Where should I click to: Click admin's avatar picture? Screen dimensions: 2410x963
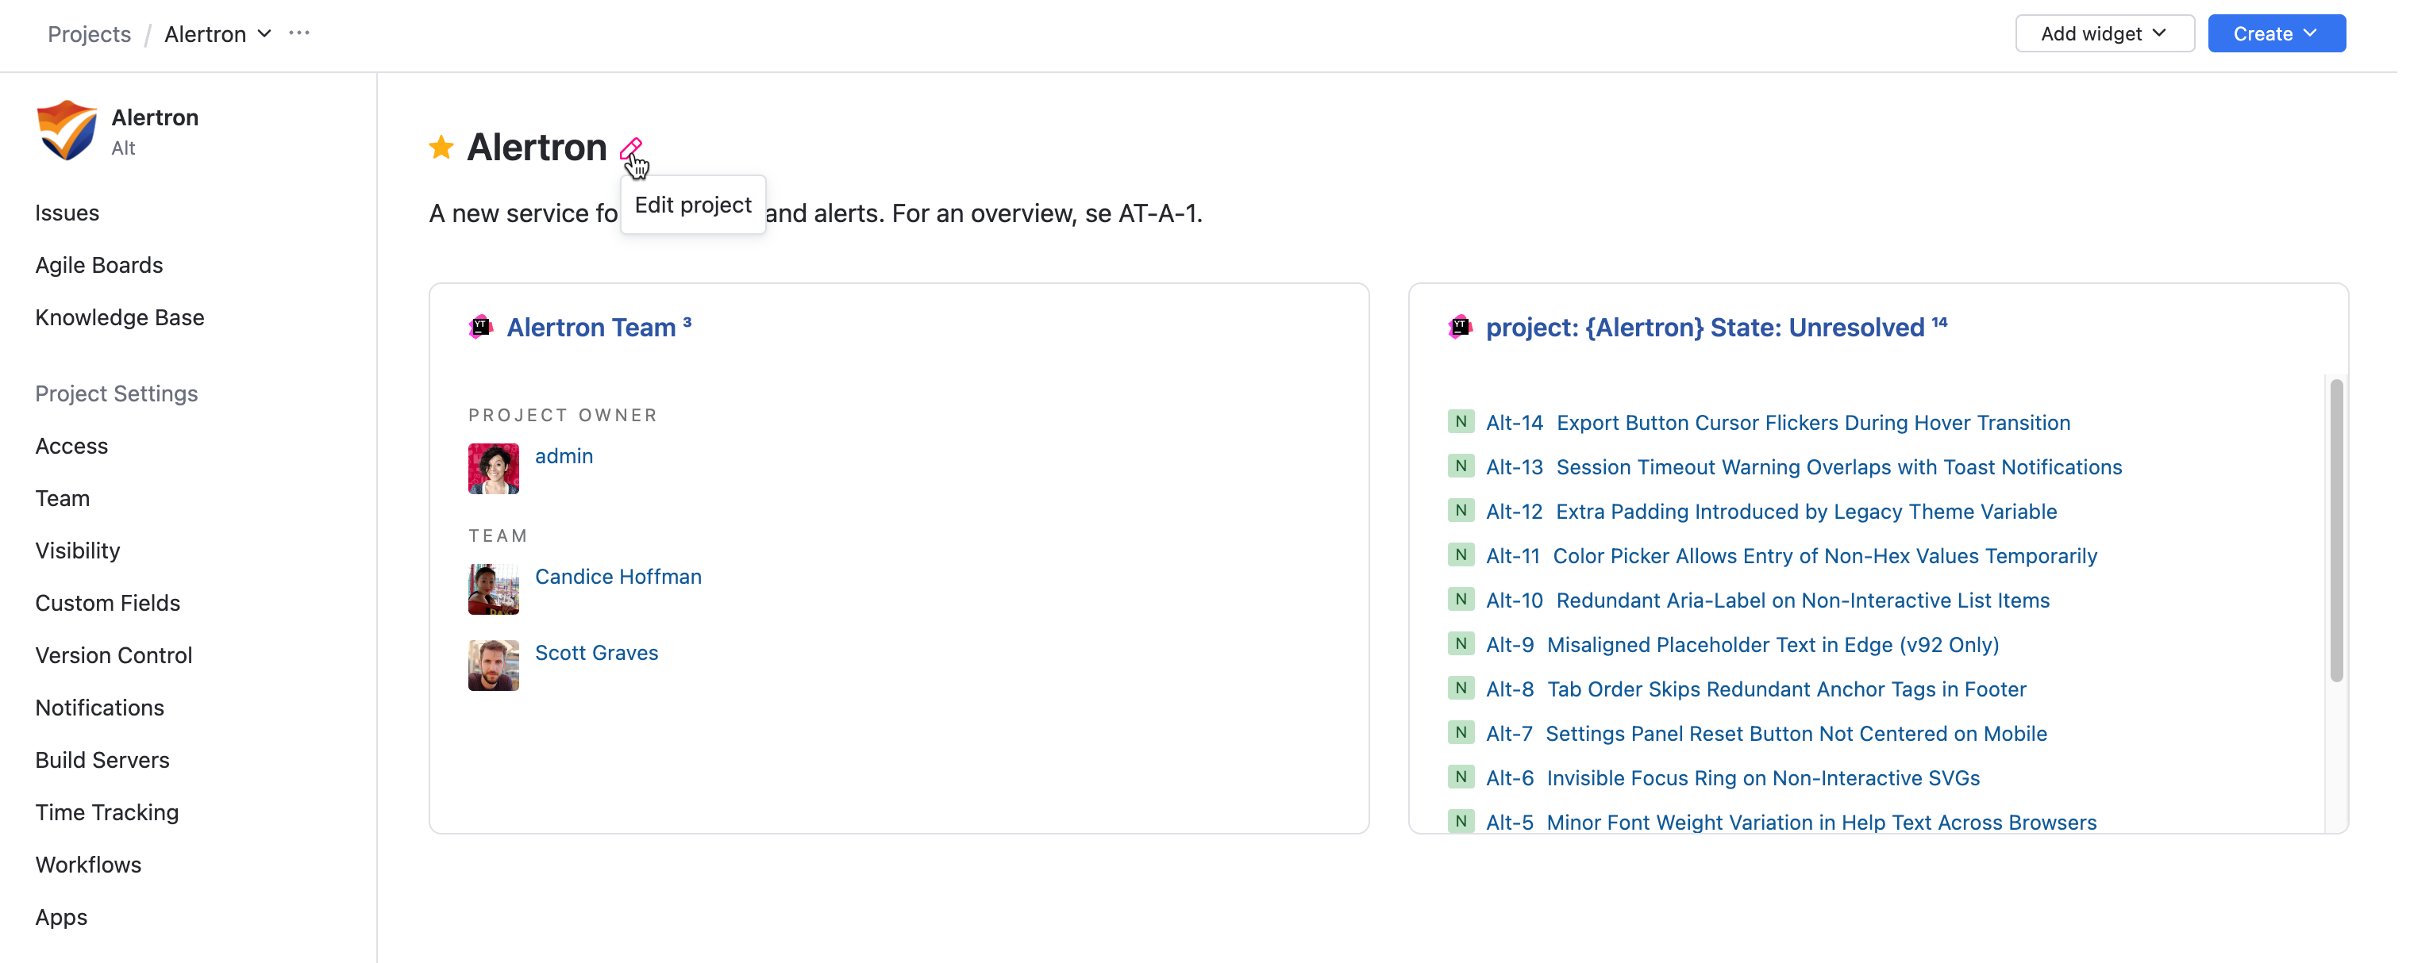coord(493,467)
